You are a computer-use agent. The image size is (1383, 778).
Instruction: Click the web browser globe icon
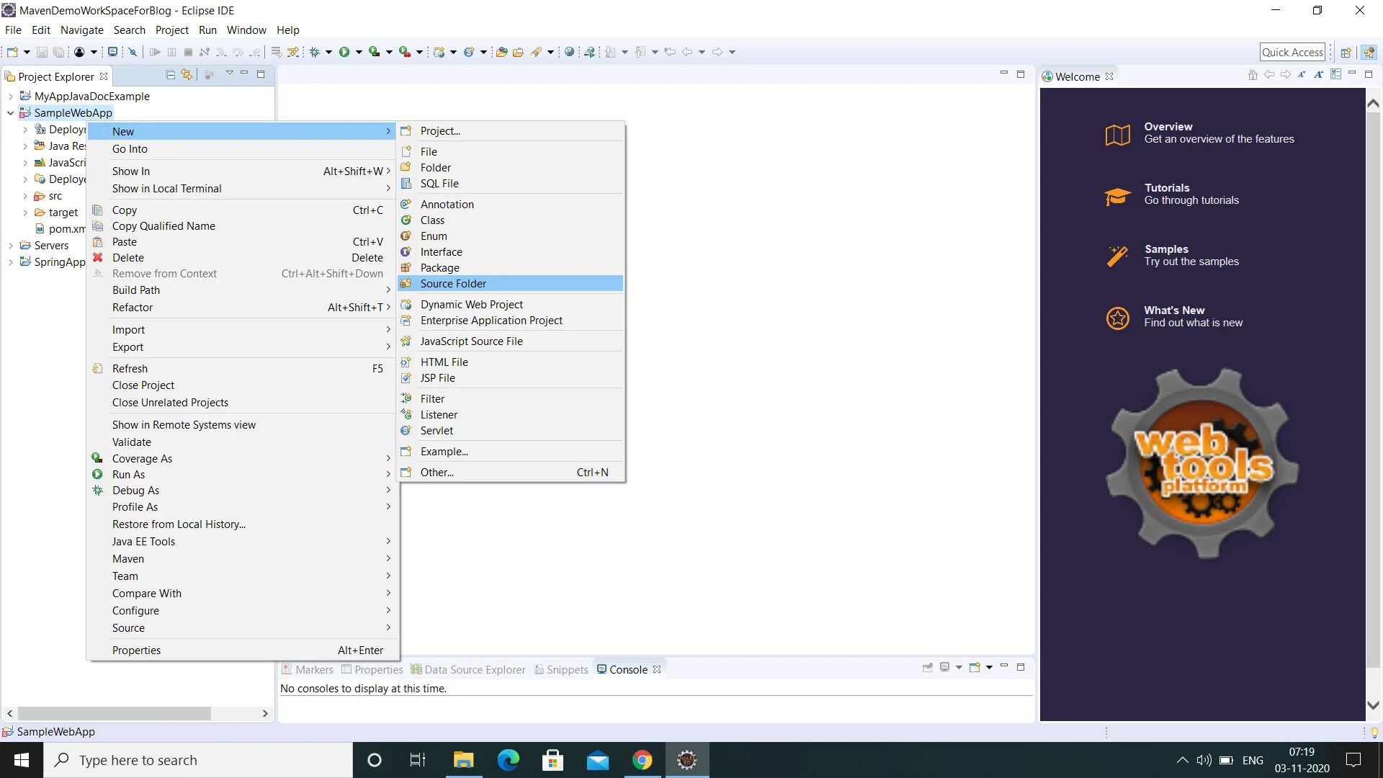(569, 52)
